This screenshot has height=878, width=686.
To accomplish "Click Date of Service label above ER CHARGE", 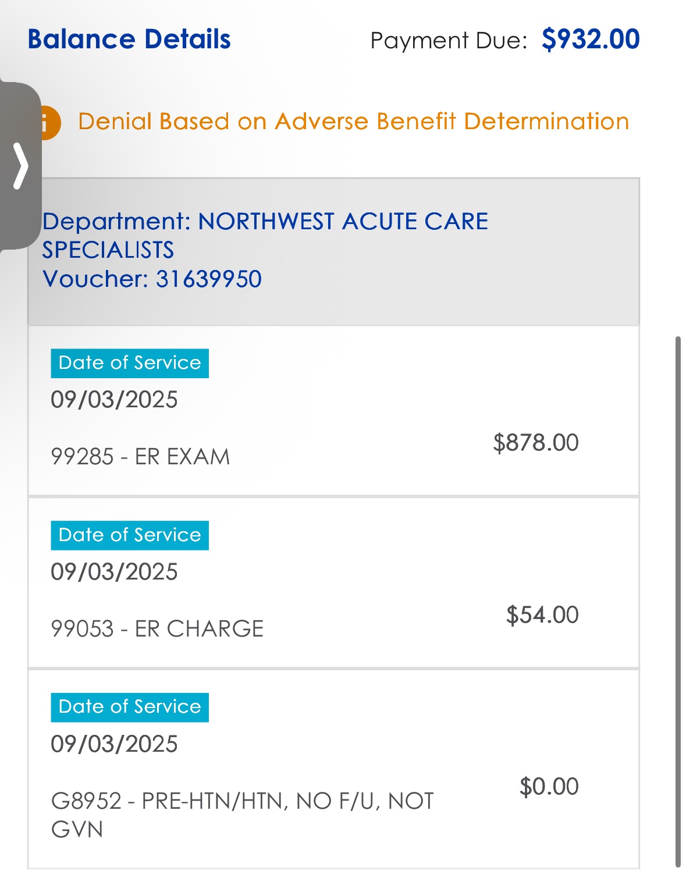I will (130, 535).
